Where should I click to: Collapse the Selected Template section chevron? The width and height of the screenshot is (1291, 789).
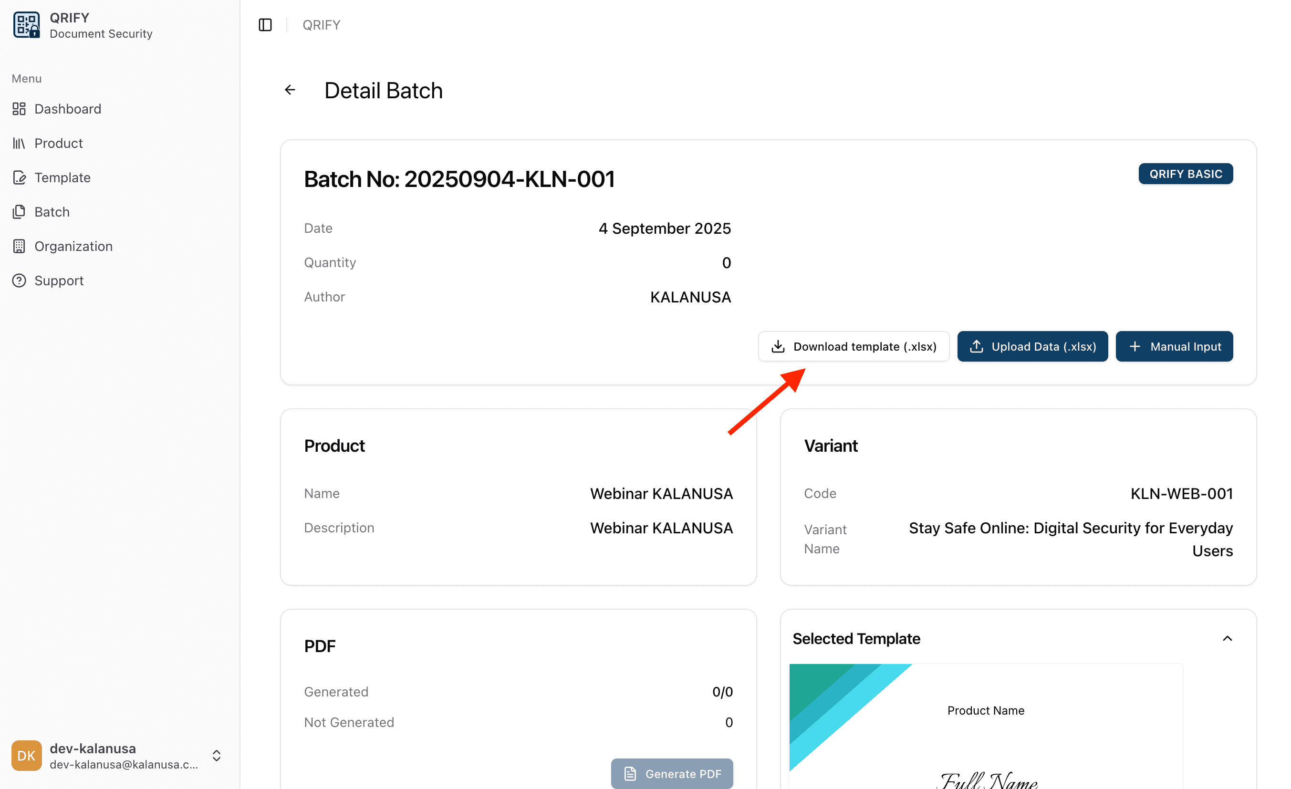1228,638
